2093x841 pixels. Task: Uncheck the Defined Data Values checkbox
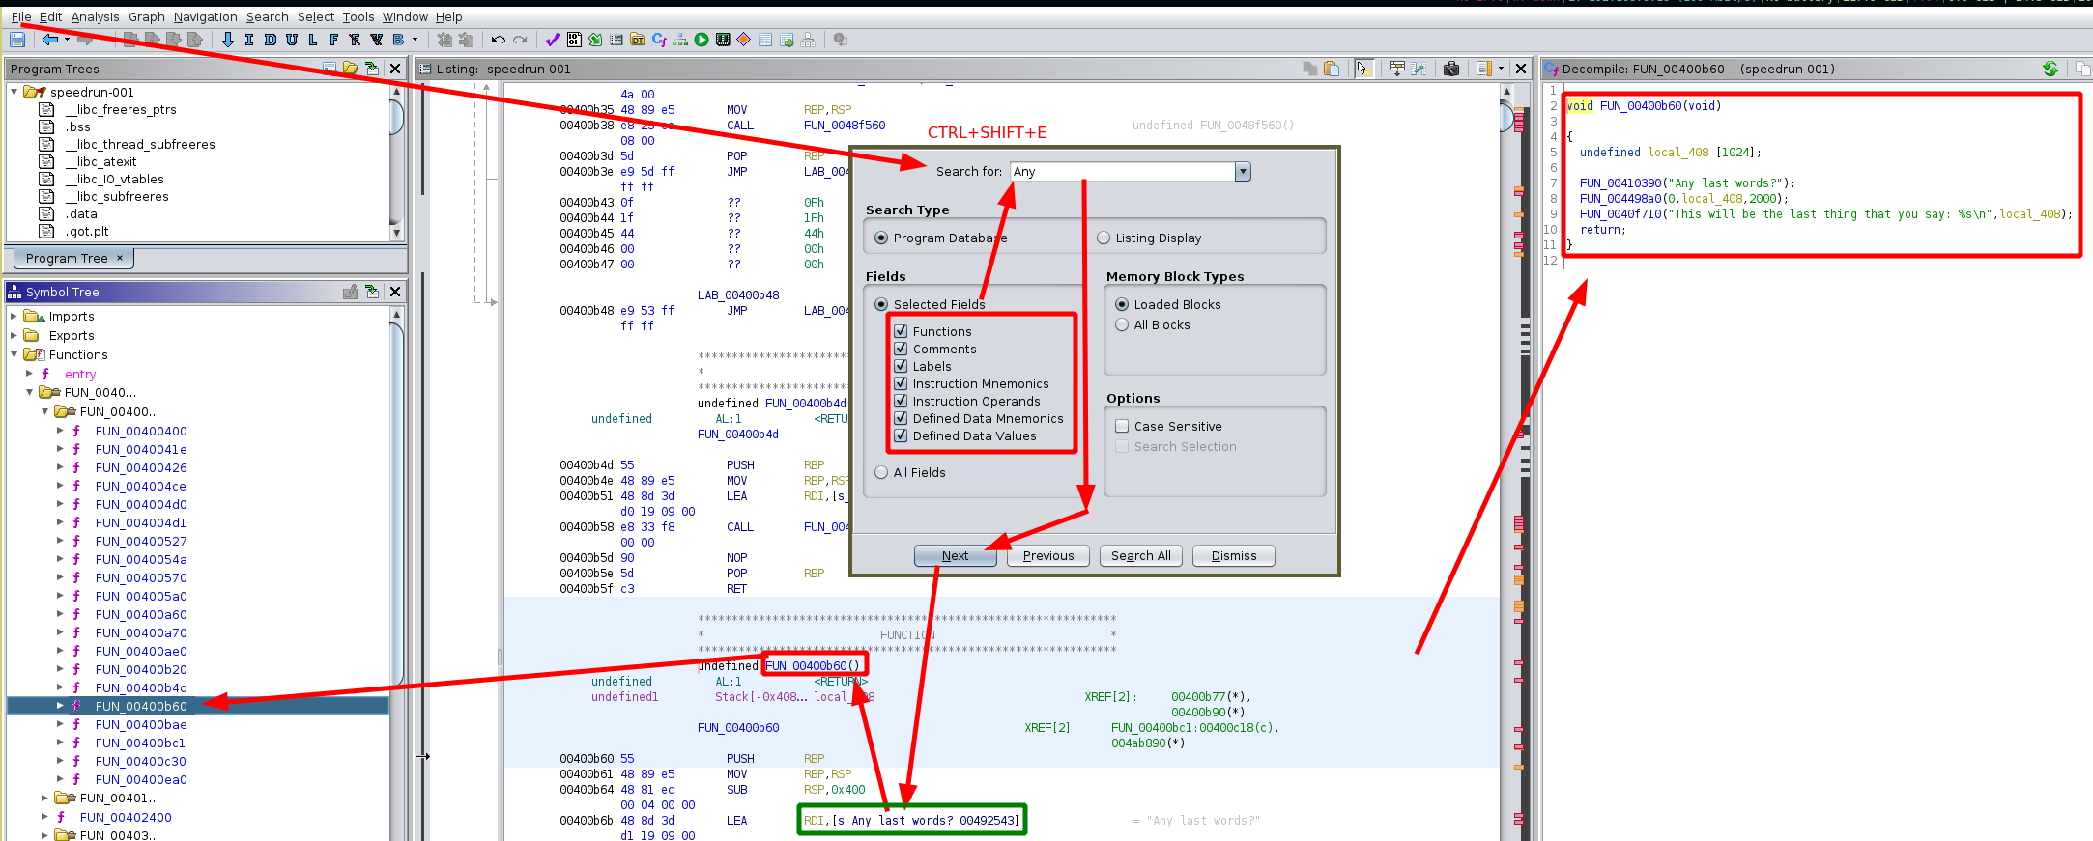(901, 435)
